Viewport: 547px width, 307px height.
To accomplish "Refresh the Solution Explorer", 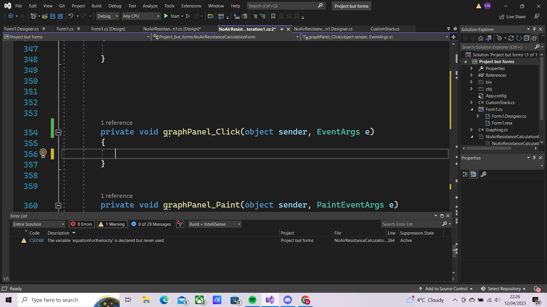I will (519, 38).
